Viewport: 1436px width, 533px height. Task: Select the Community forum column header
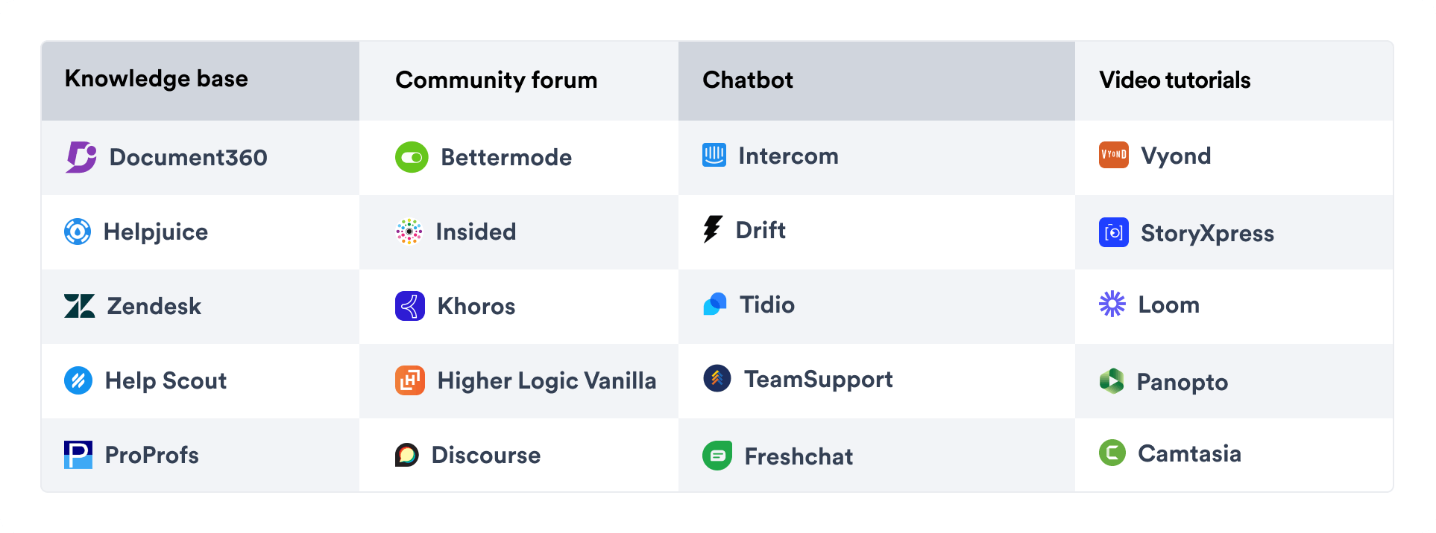[496, 80]
